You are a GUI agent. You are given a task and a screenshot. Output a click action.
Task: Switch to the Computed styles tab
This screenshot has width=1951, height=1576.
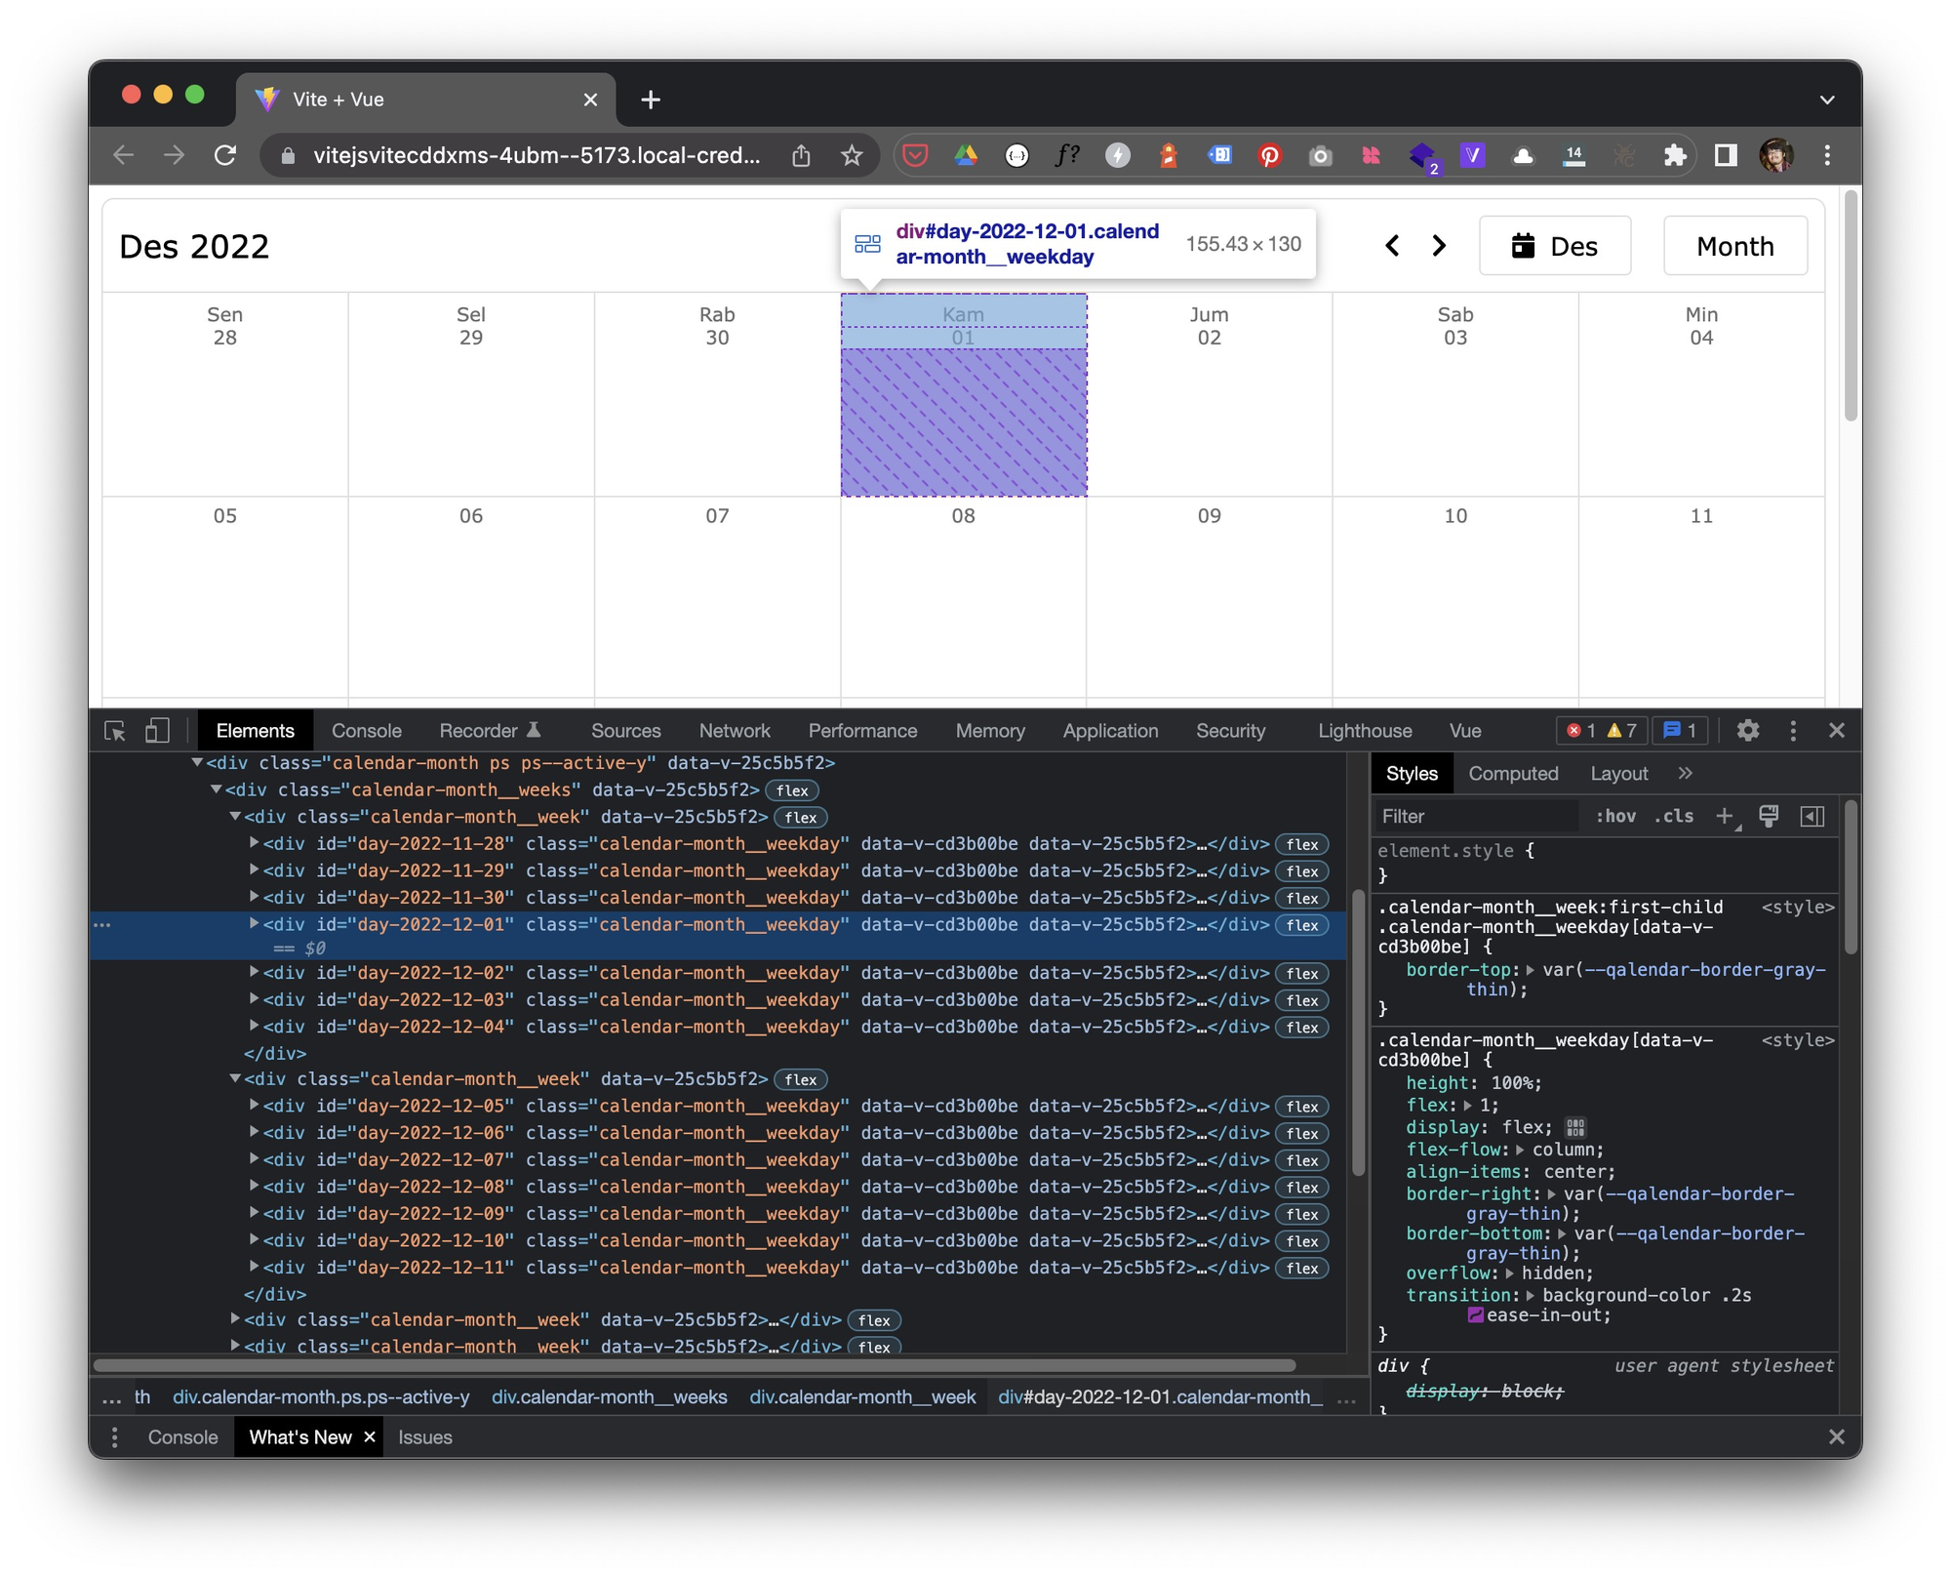(x=1513, y=774)
